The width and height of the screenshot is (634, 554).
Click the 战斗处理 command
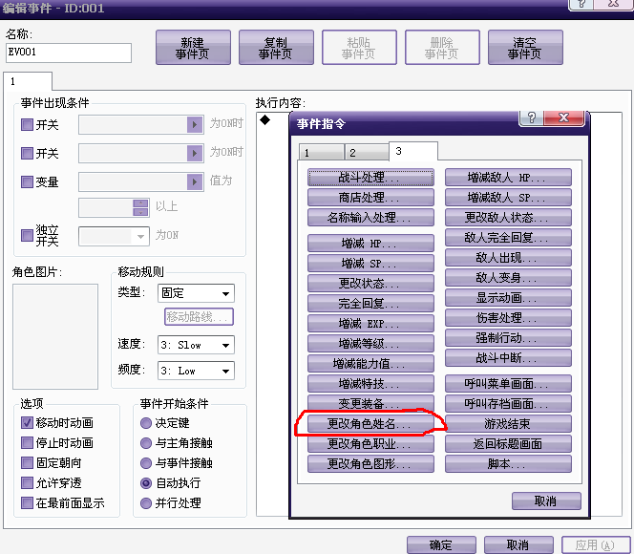click(x=370, y=178)
